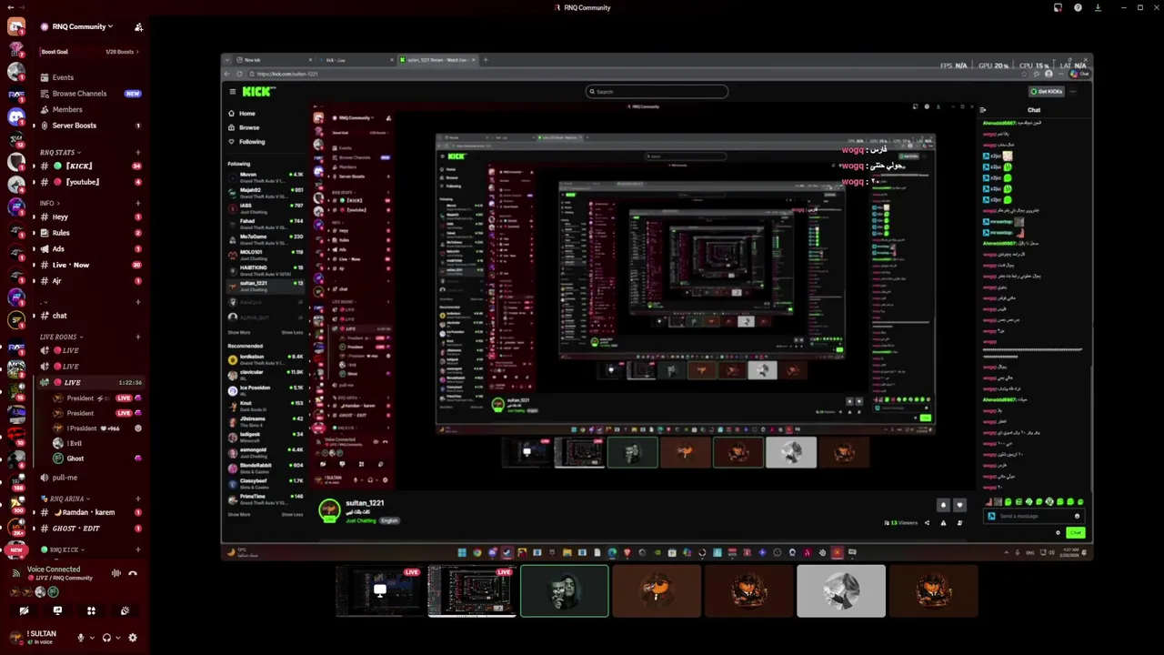Toggle headphones deafen
This screenshot has height=655, width=1164.
107,638
